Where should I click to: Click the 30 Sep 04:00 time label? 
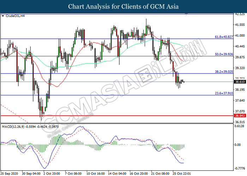pos(31,174)
